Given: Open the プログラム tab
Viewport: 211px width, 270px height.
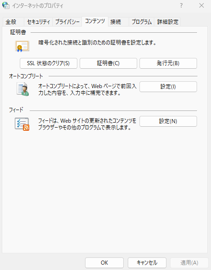Looking at the screenshot, I should point(142,22).
